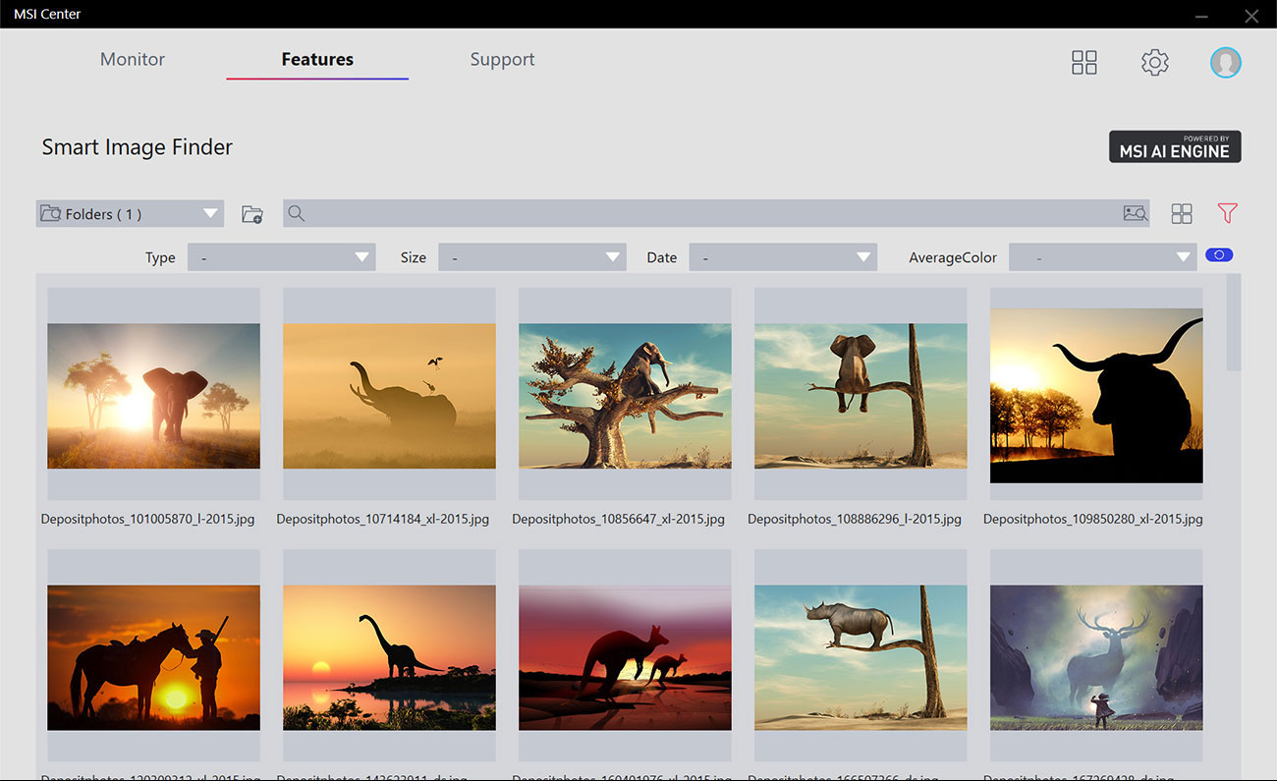Close the MSI Center window
This screenshot has width=1277, height=781.
[x=1250, y=16]
